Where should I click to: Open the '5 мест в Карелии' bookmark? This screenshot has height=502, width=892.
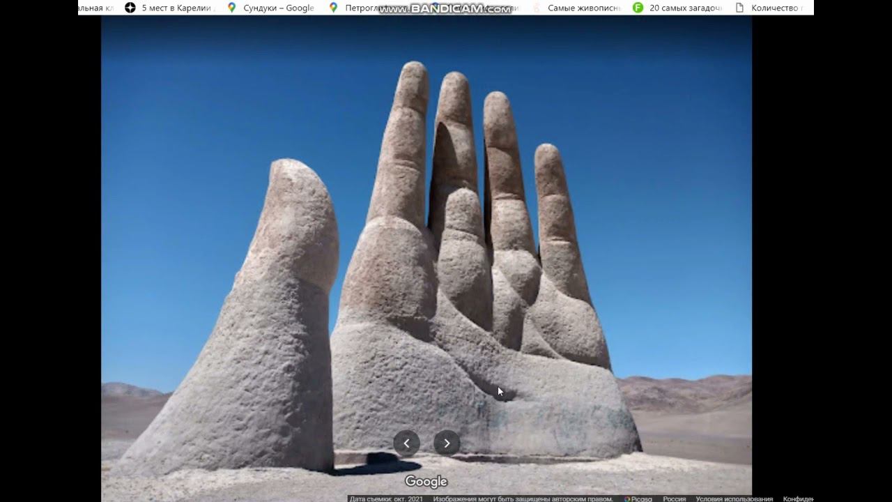tap(169, 8)
